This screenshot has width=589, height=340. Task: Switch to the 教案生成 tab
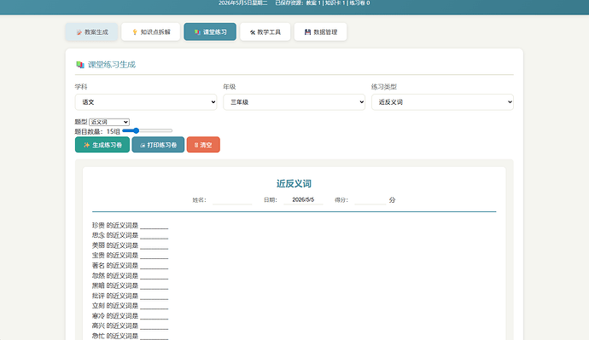click(x=91, y=32)
